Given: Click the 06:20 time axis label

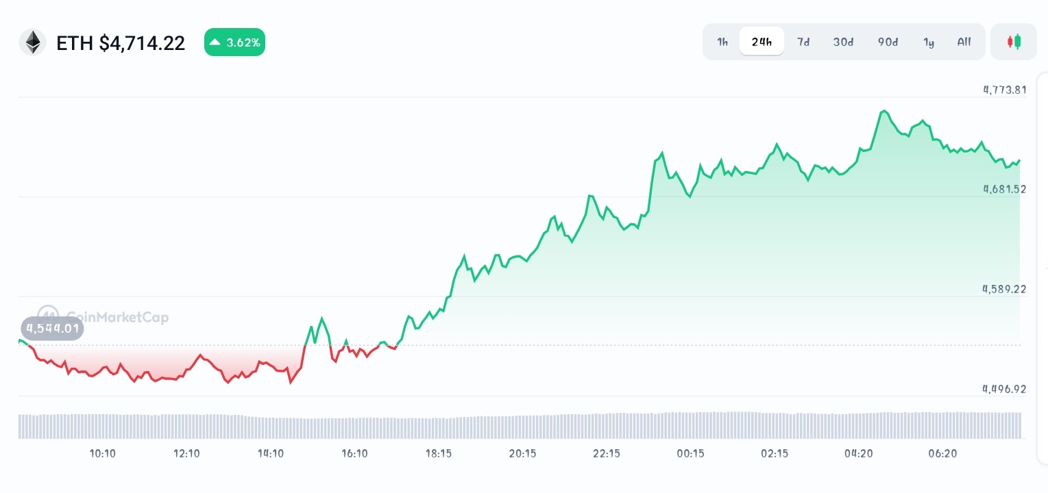Looking at the screenshot, I should (943, 453).
